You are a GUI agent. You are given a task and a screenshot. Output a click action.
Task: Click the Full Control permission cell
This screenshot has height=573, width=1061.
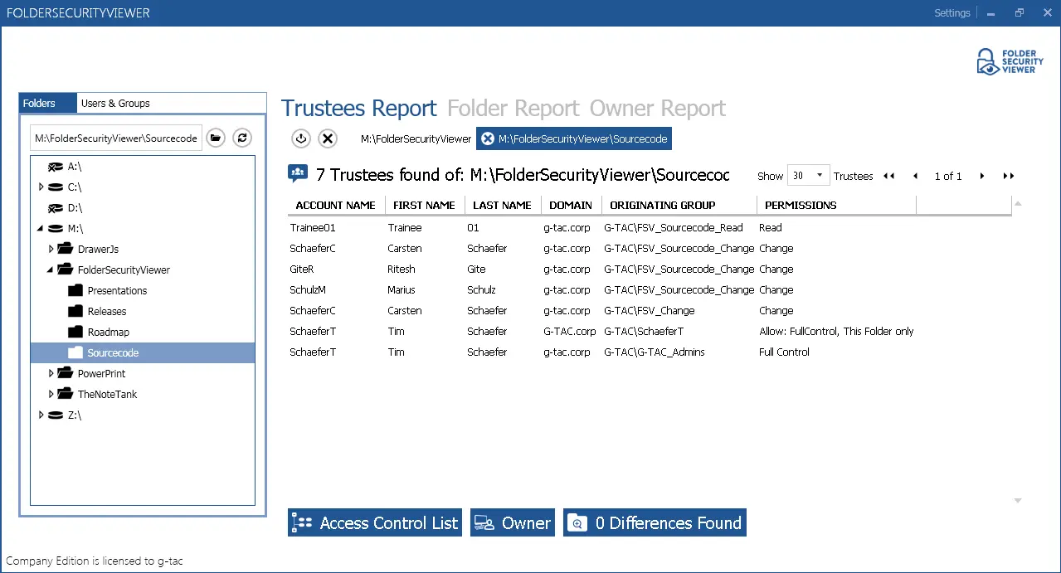coord(784,352)
